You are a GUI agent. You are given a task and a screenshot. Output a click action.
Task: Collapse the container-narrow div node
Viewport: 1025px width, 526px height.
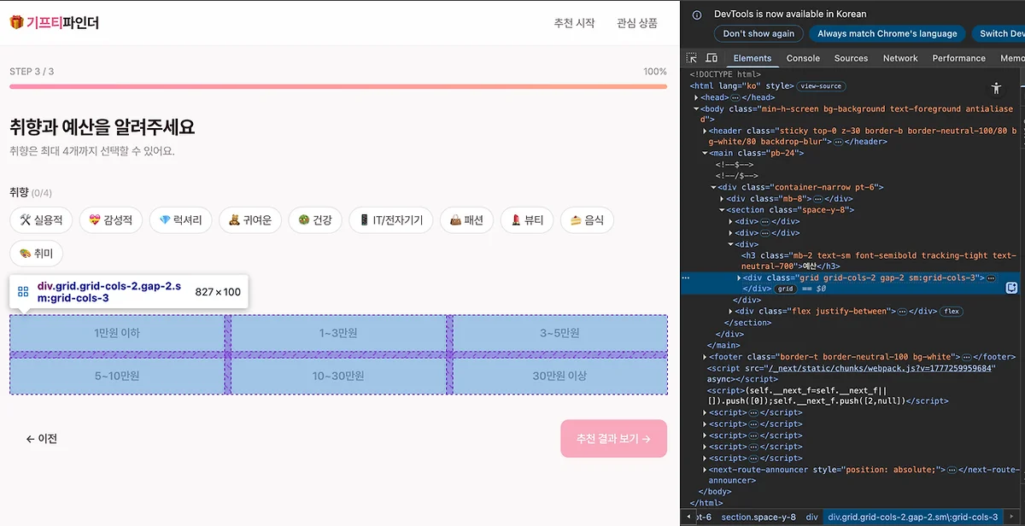click(x=714, y=187)
